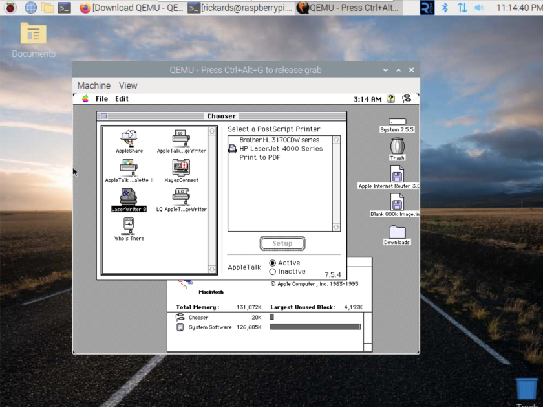
Task: Set AppleTalk to Active
Action: coord(273,263)
